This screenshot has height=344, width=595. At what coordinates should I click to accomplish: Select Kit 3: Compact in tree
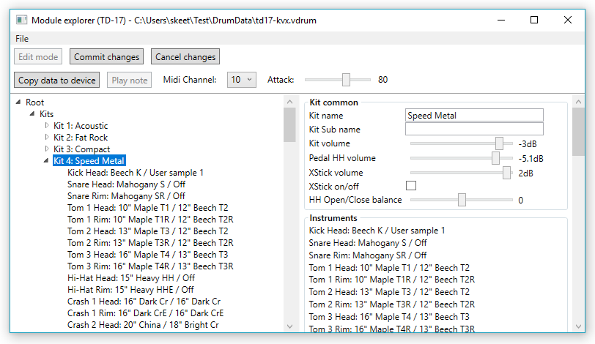click(x=81, y=149)
